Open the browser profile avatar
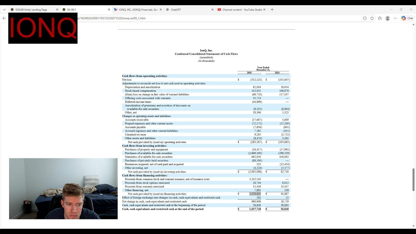416x234 pixels. click(x=387, y=18)
